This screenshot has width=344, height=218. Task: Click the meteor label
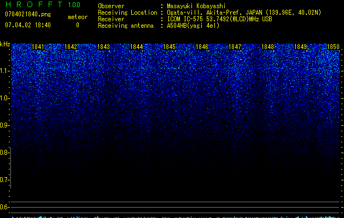click(x=78, y=17)
